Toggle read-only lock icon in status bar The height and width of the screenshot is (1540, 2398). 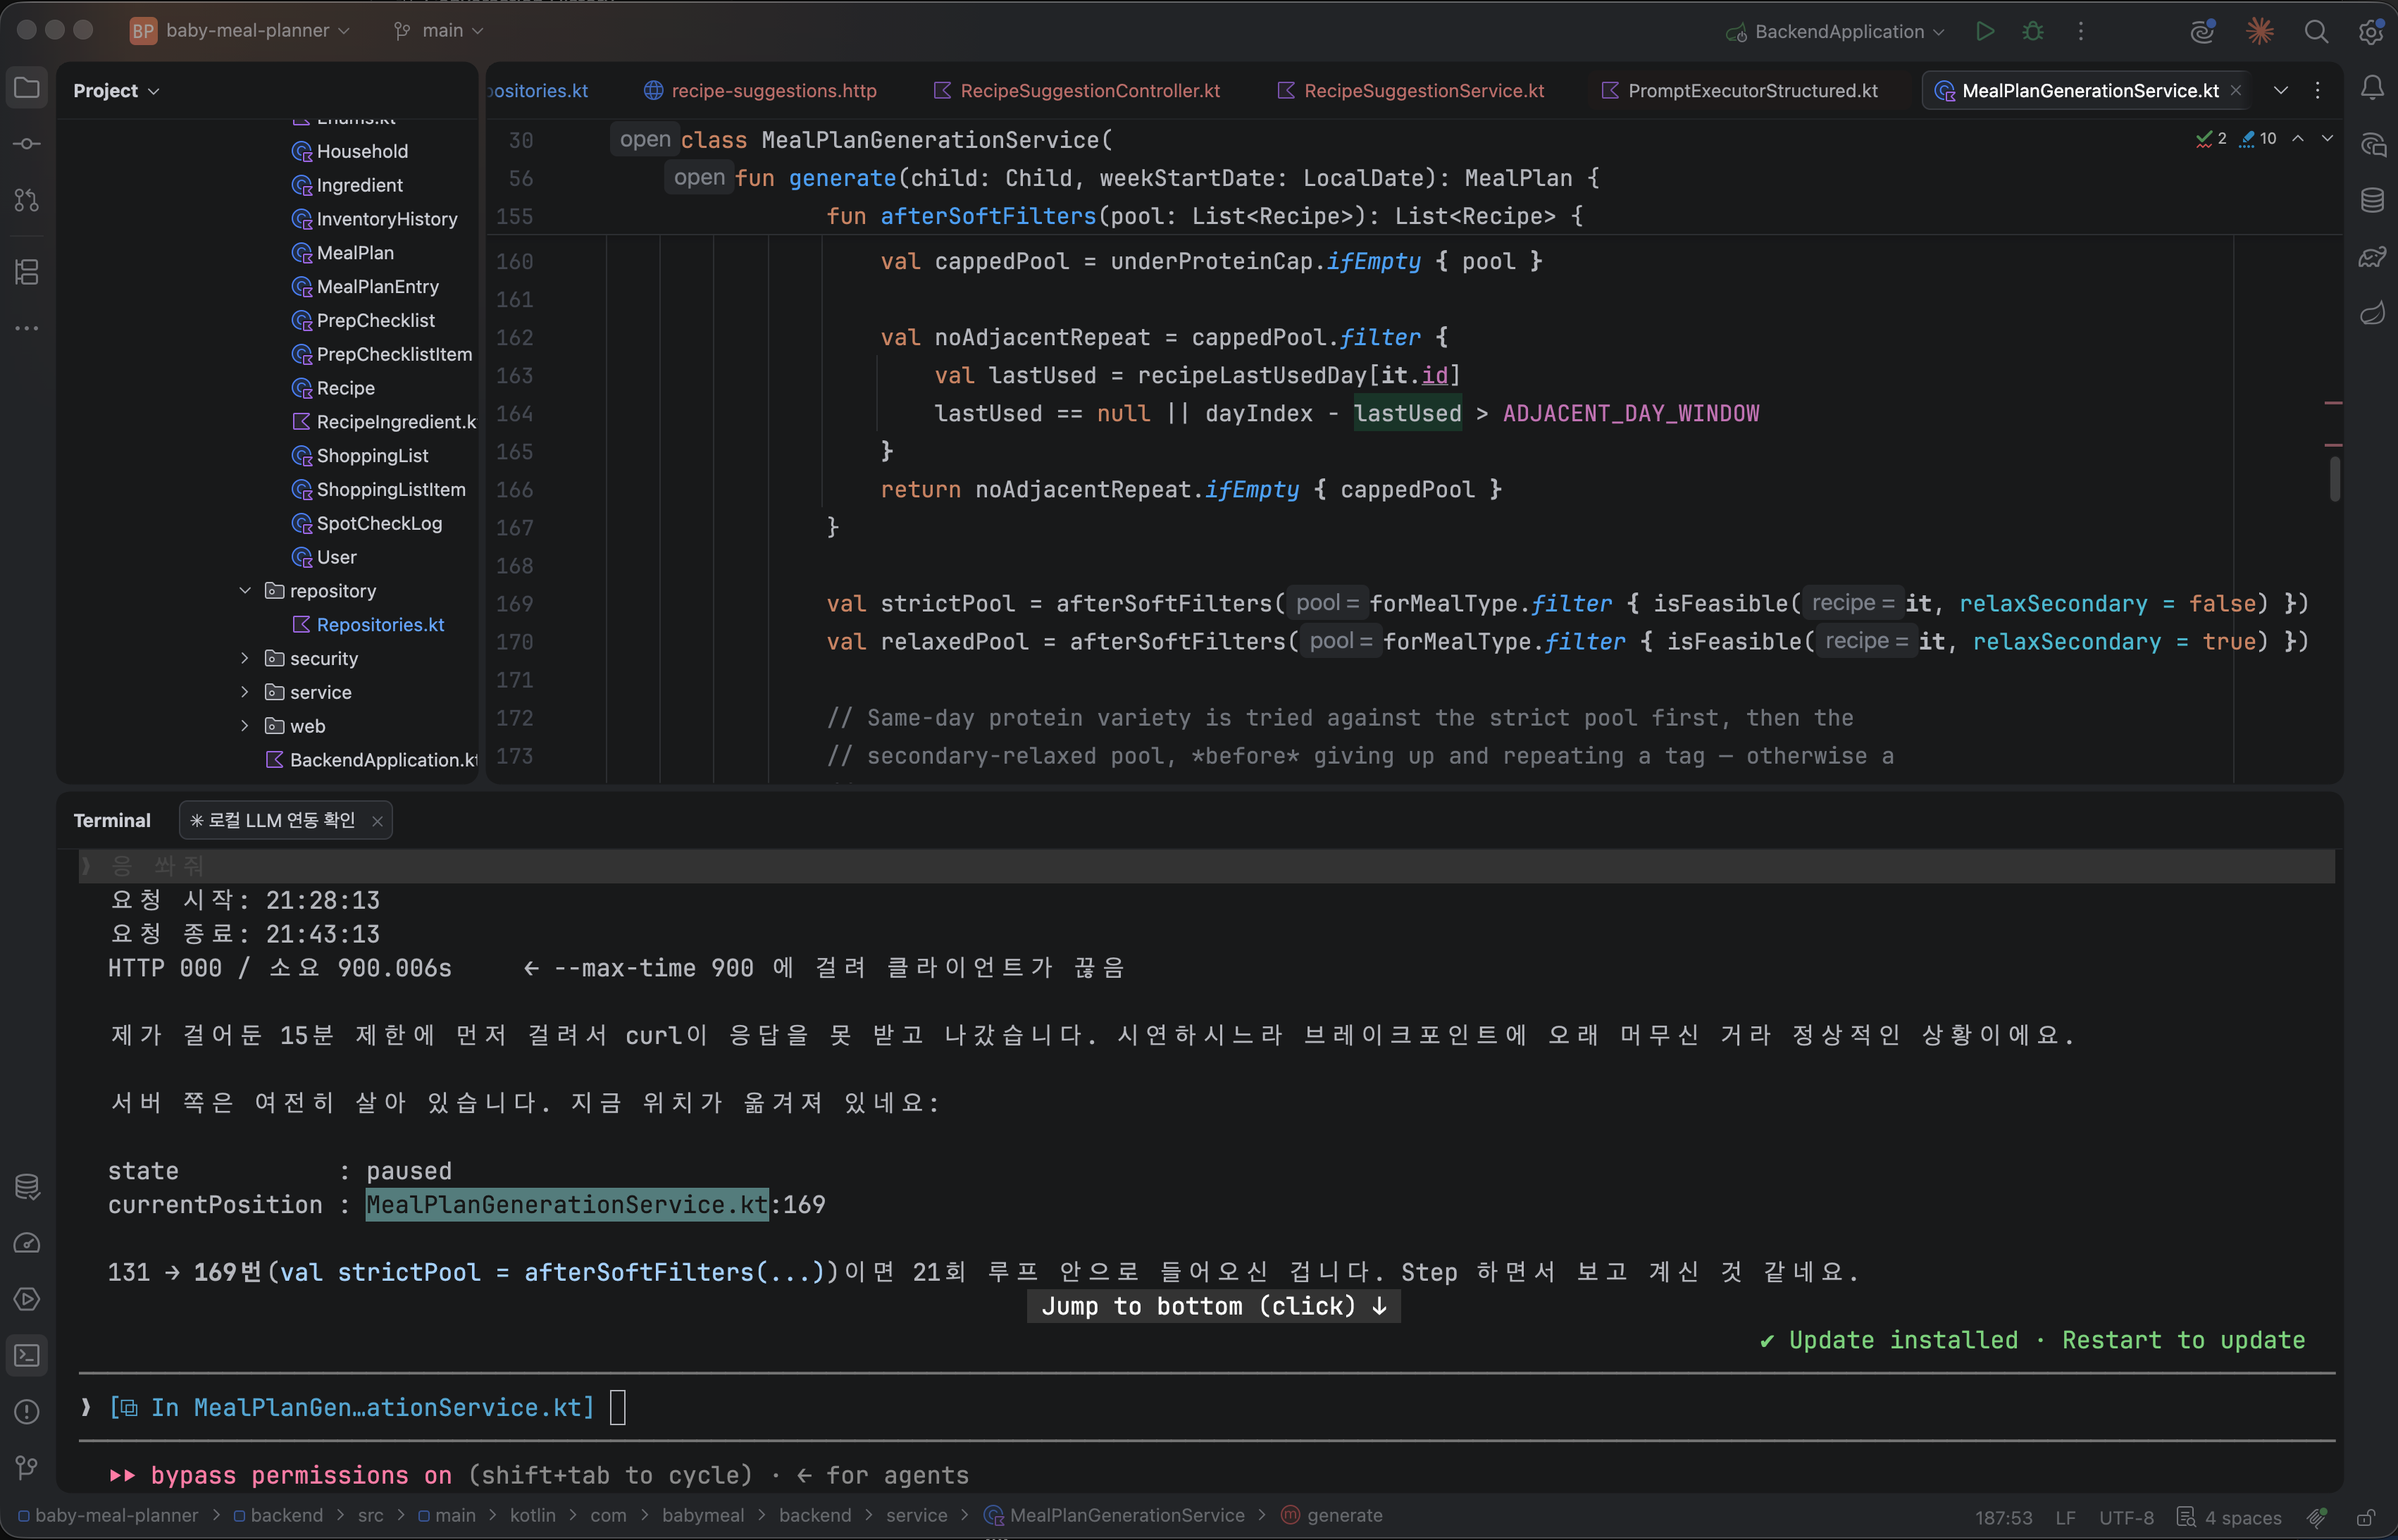click(2365, 1517)
